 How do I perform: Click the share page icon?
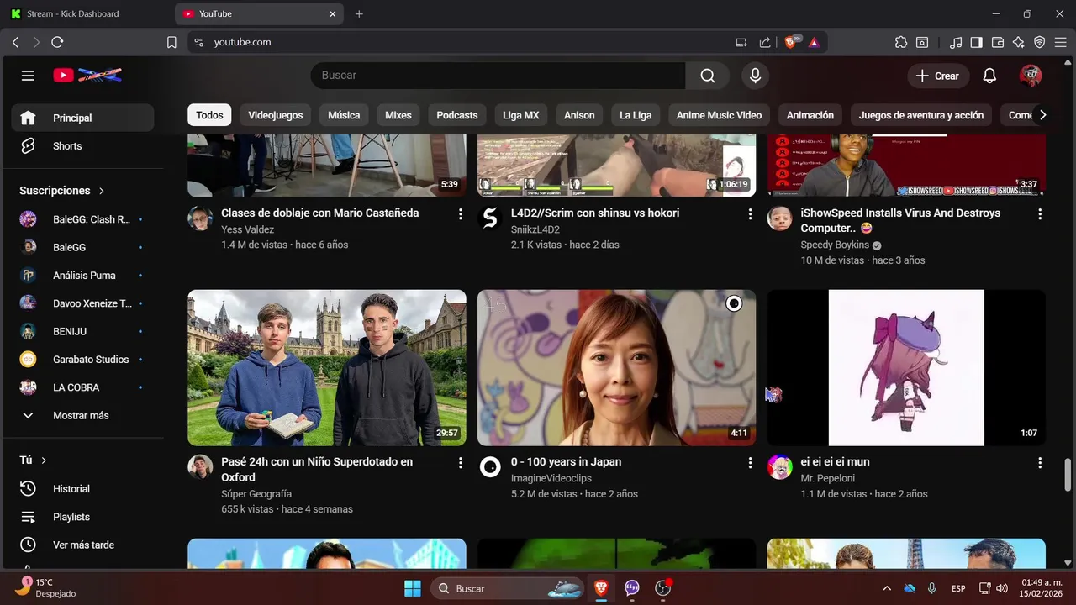pyautogui.click(x=765, y=42)
